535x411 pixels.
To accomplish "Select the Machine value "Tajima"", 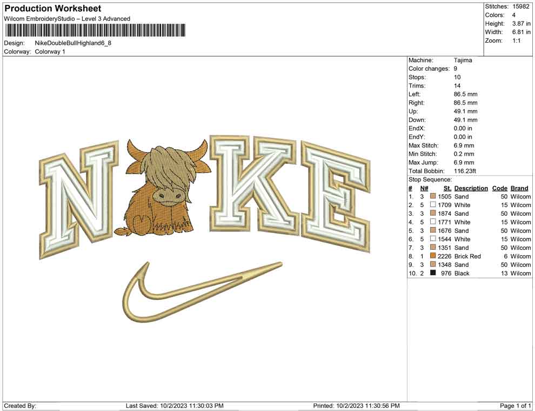I will coord(463,60).
